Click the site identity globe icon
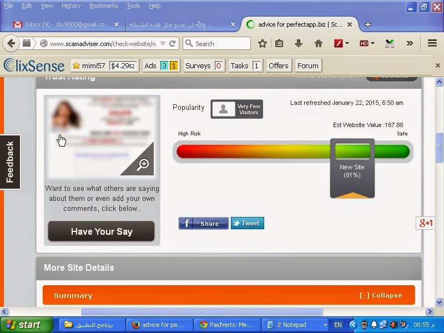This screenshot has height=333, width=444. pyautogui.click(x=44, y=44)
